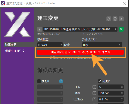
Task: Enable the 損切り stop loss checkbox
Action: (x=39, y=81)
